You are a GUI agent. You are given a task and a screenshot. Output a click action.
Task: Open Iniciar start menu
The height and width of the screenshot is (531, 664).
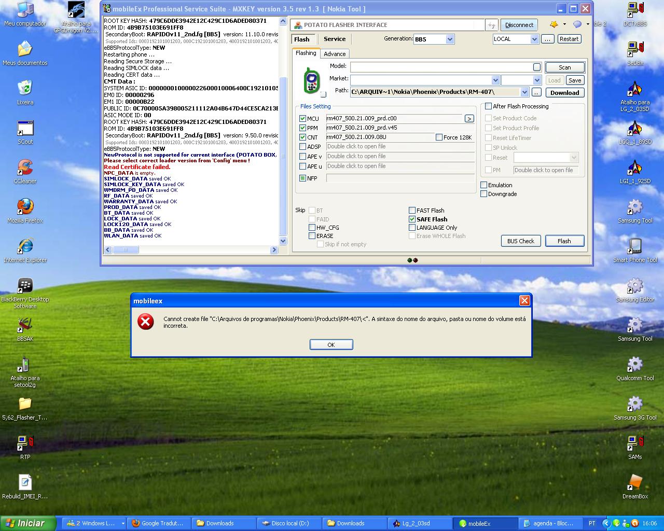coord(28,523)
